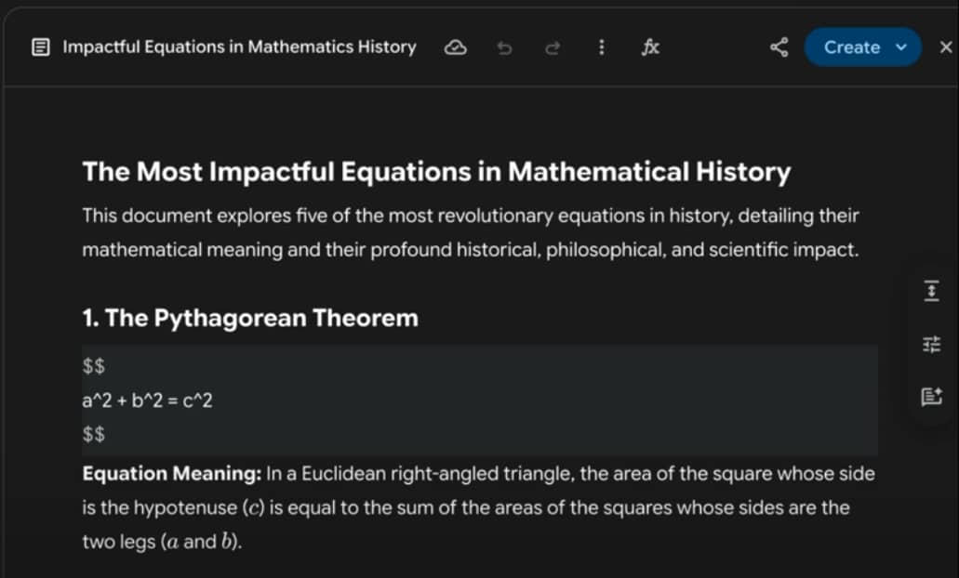Redo the last edit
This screenshot has height=578, width=959.
click(553, 46)
